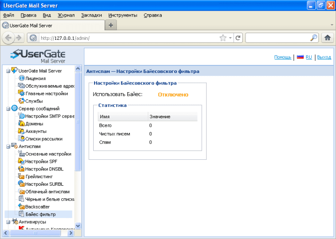This screenshot has height=239, width=336.
Task: Click the Сервер сообщений @ icon
Action: pyautogui.click(x=14, y=108)
